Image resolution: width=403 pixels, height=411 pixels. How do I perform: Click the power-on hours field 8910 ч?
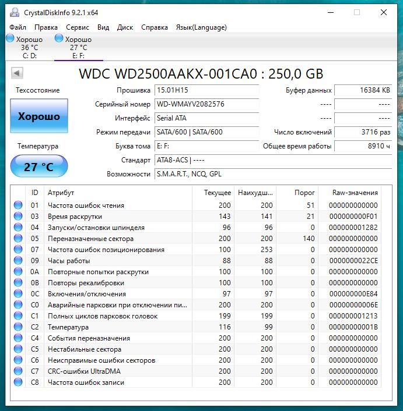(x=363, y=146)
